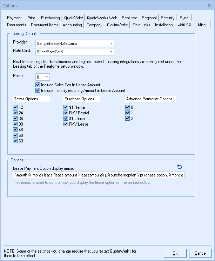
Task: Switch to the QuoteValet tab
Action: click(x=73, y=18)
